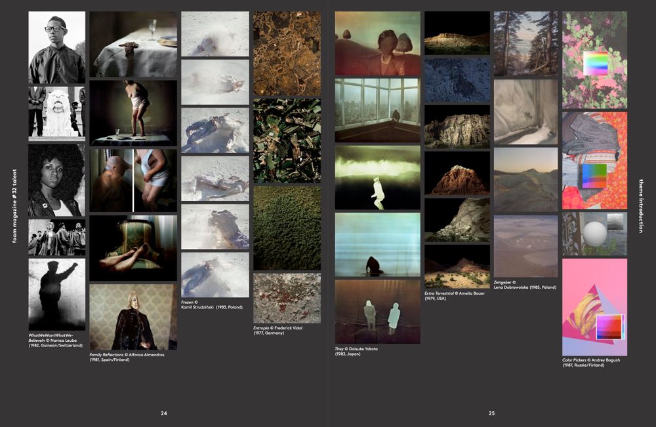This screenshot has width=656, height=427.
Task: Open the They Daisuke Yokota caption
Action: [356, 351]
